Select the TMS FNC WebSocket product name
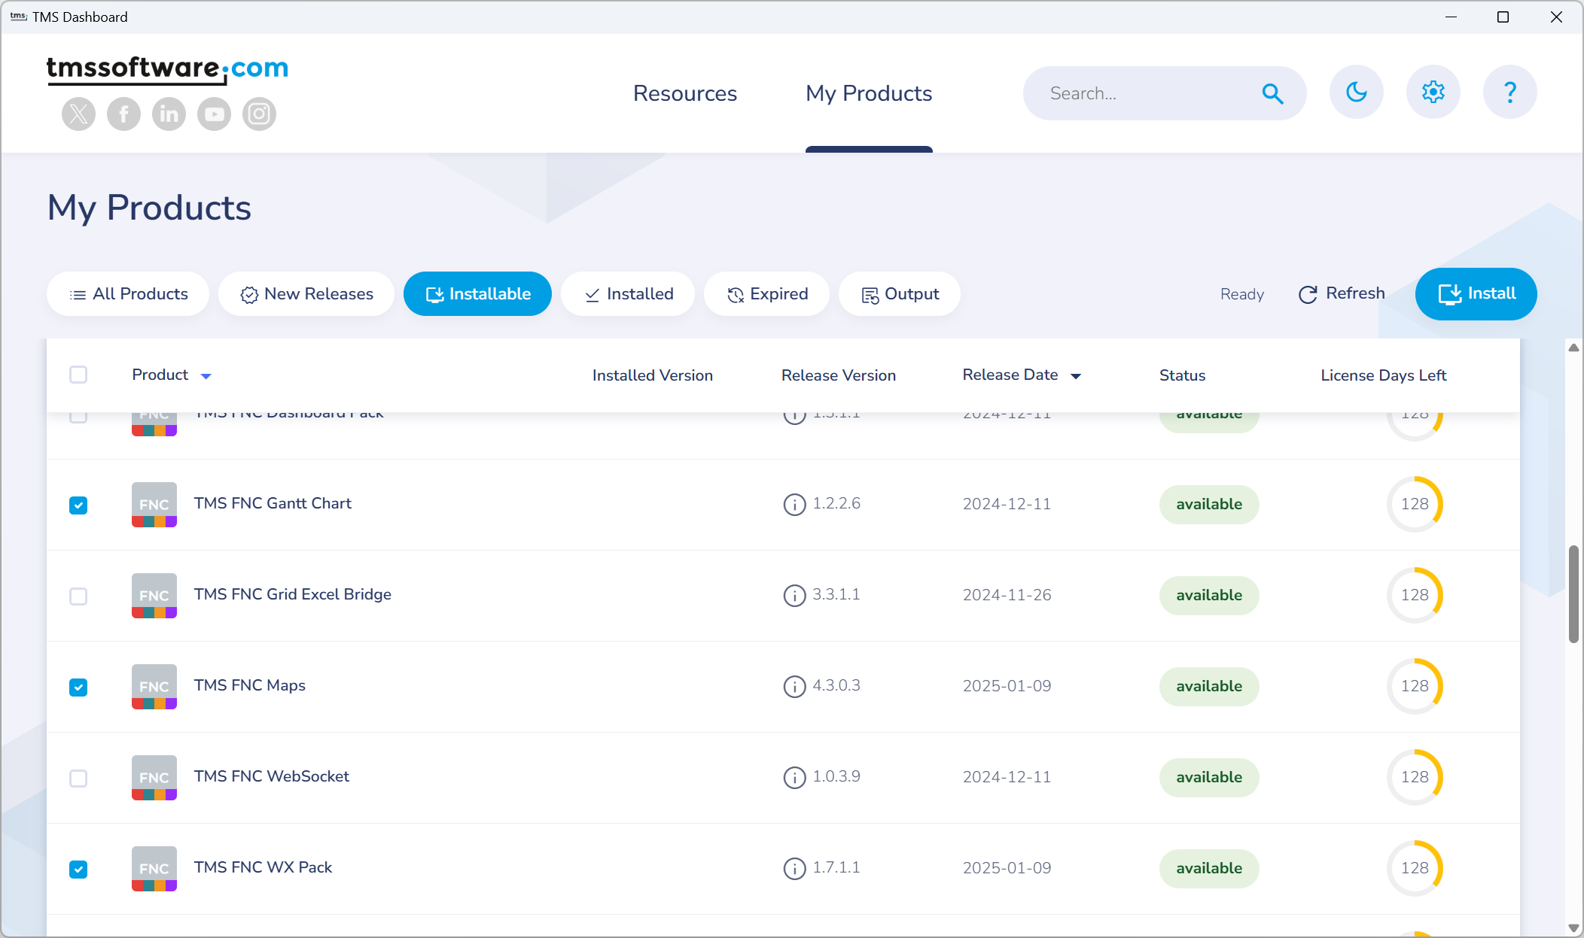Image resolution: width=1584 pixels, height=938 pixels. click(x=272, y=776)
